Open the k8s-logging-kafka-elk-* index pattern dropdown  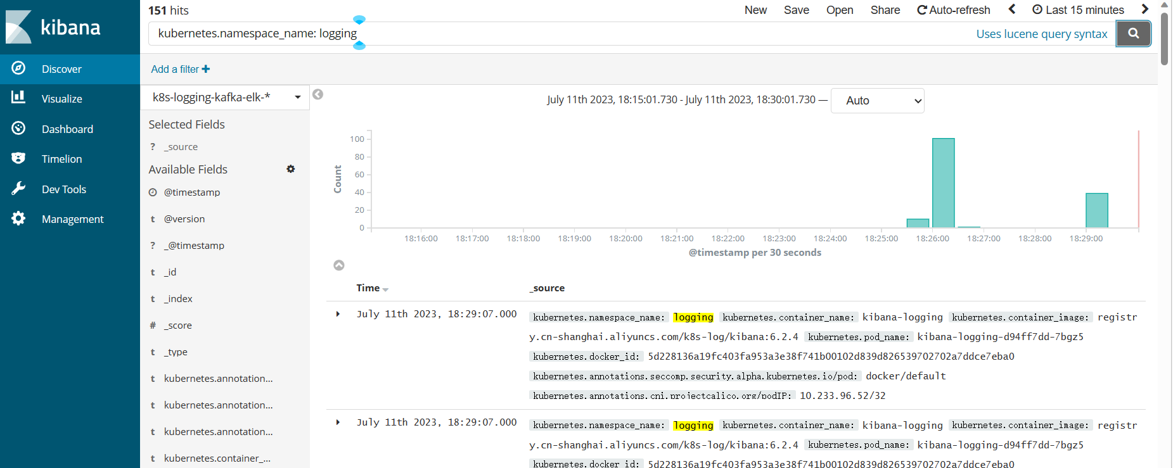coord(225,98)
